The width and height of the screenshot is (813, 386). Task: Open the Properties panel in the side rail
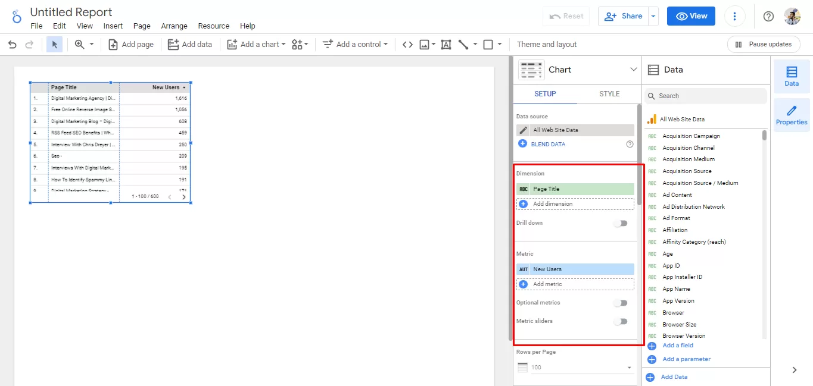tap(792, 115)
